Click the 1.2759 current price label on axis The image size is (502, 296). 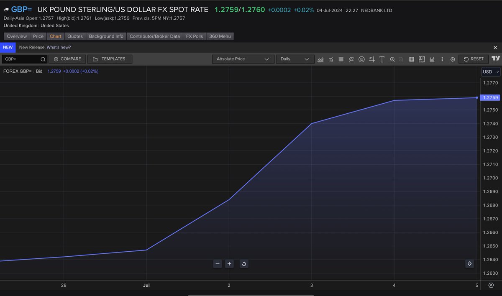[x=490, y=97]
